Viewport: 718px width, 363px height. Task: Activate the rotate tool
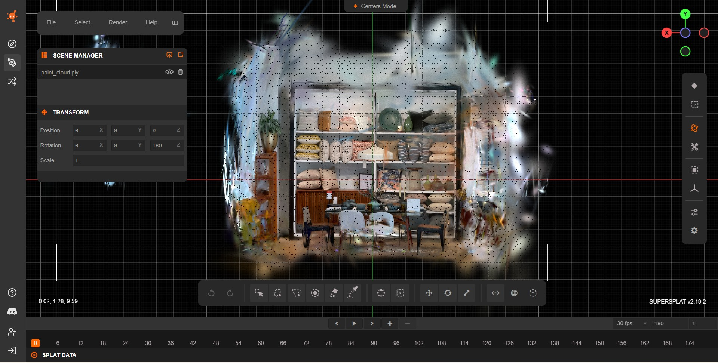coord(448,293)
